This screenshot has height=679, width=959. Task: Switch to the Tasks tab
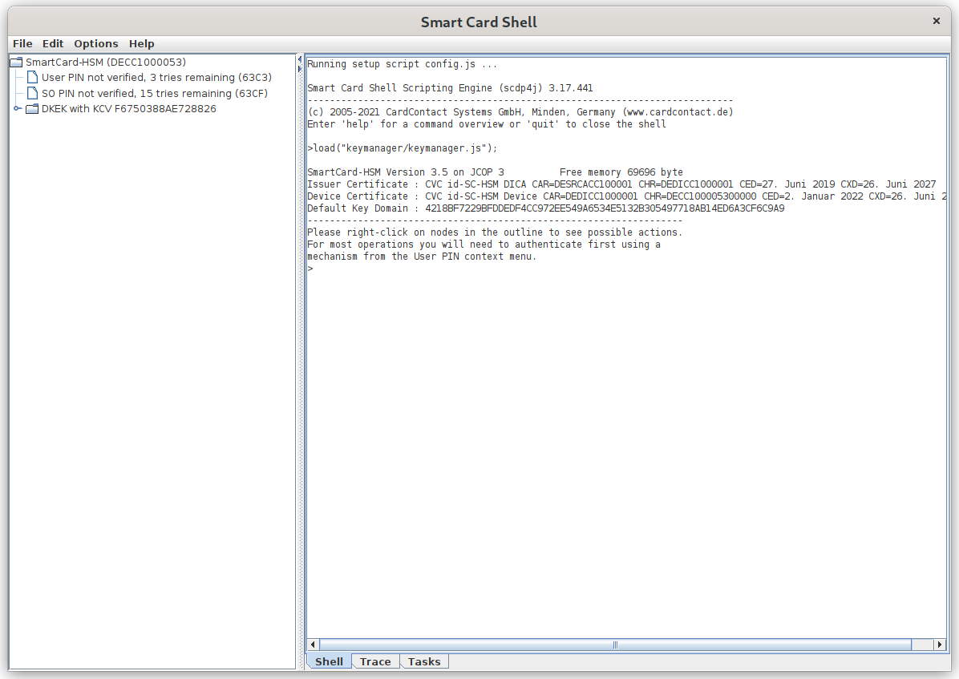(424, 662)
